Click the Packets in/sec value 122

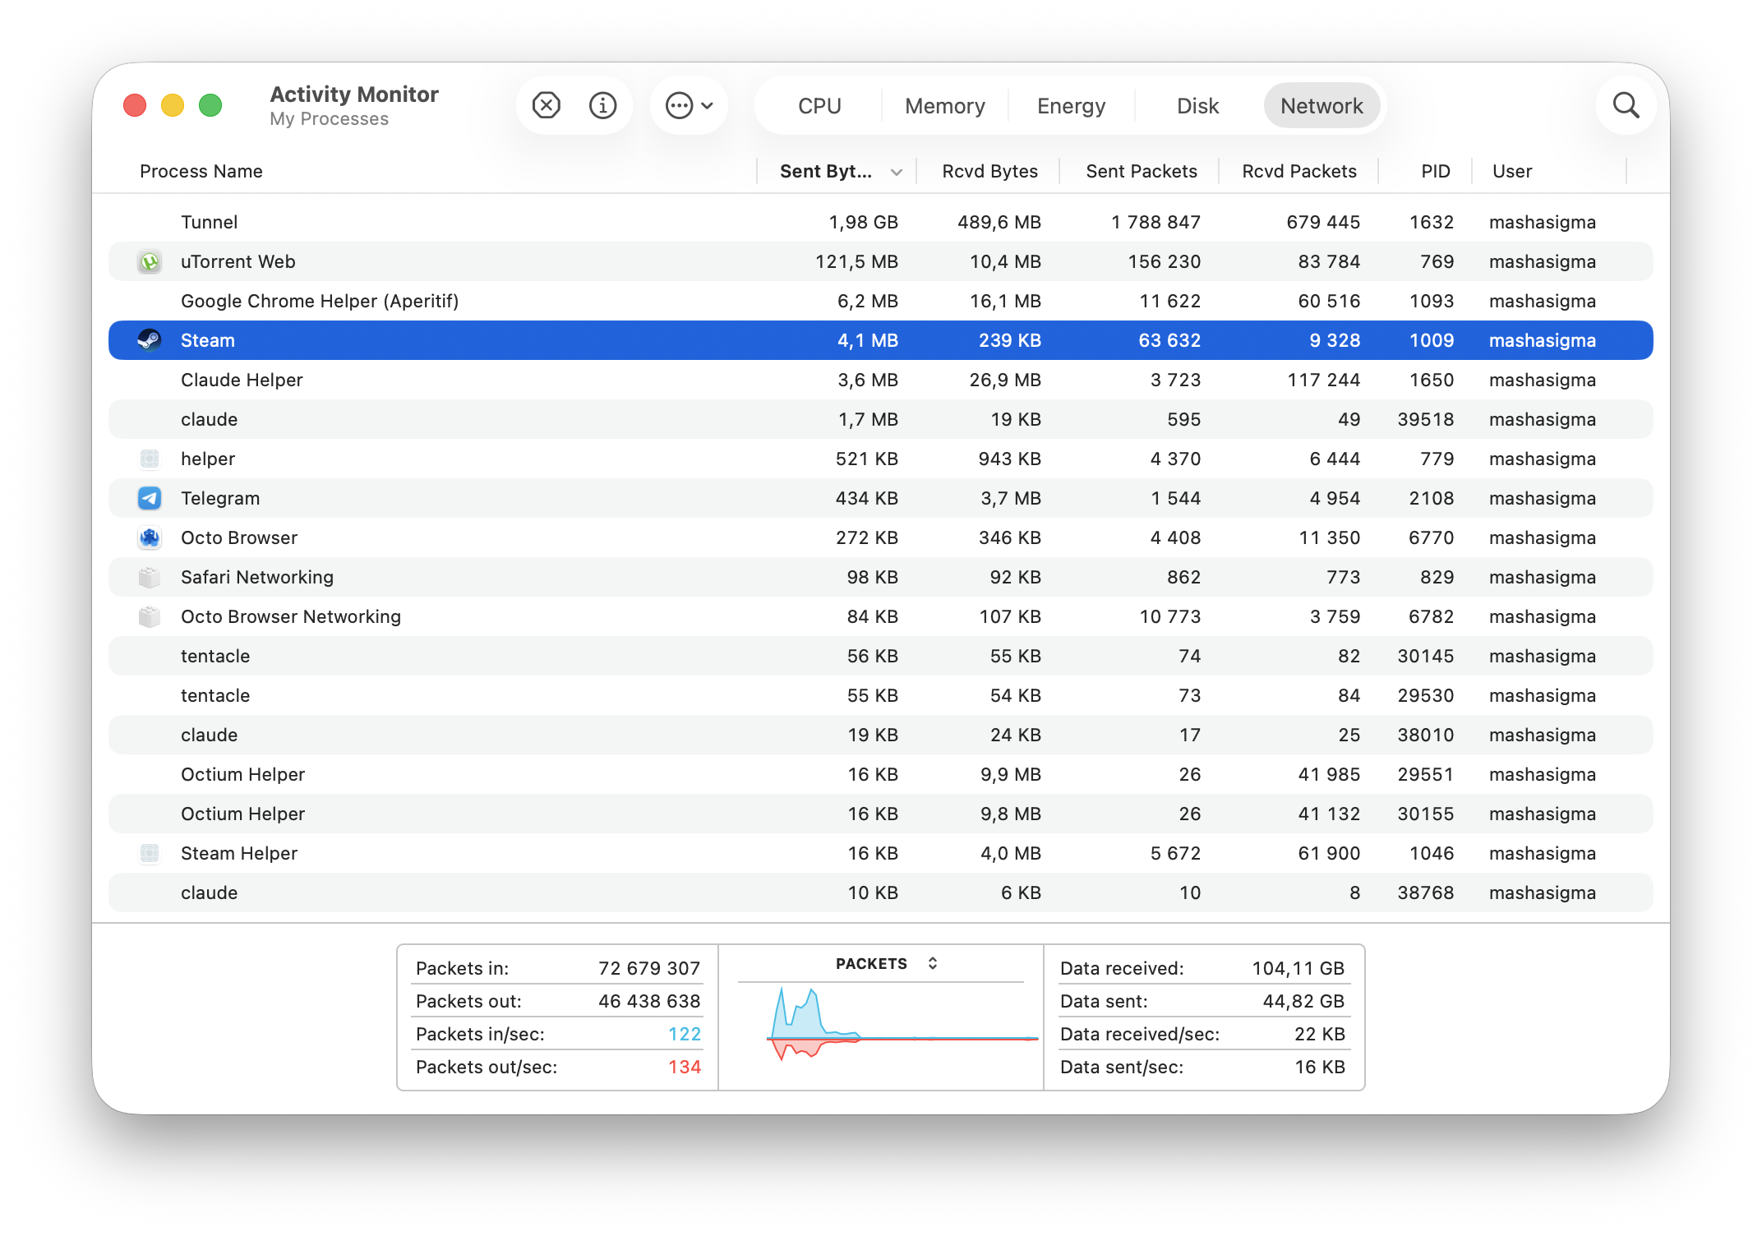click(x=684, y=1034)
